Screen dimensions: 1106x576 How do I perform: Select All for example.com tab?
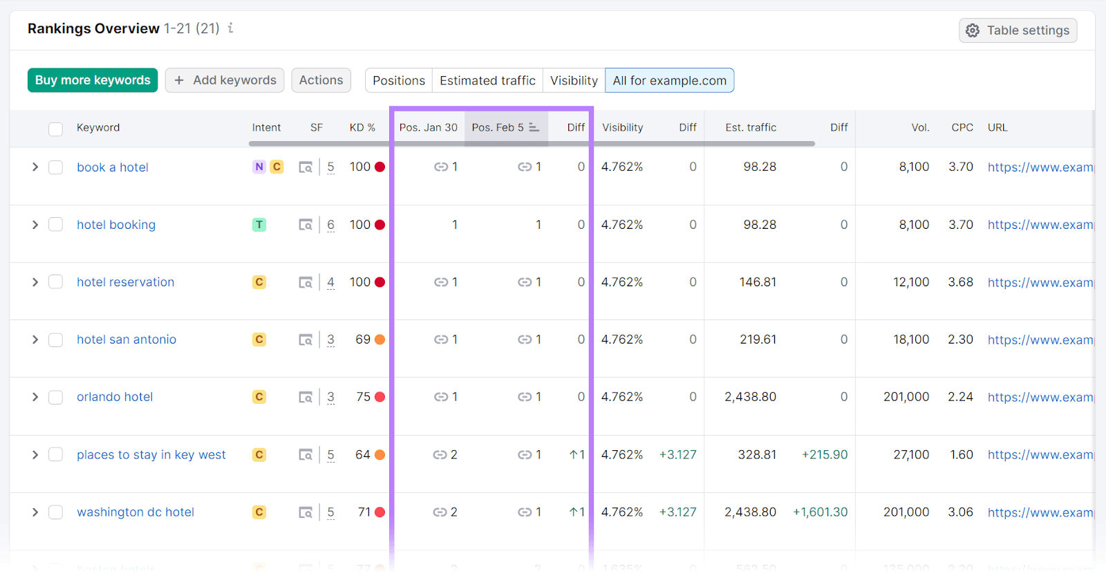coord(669,80)
